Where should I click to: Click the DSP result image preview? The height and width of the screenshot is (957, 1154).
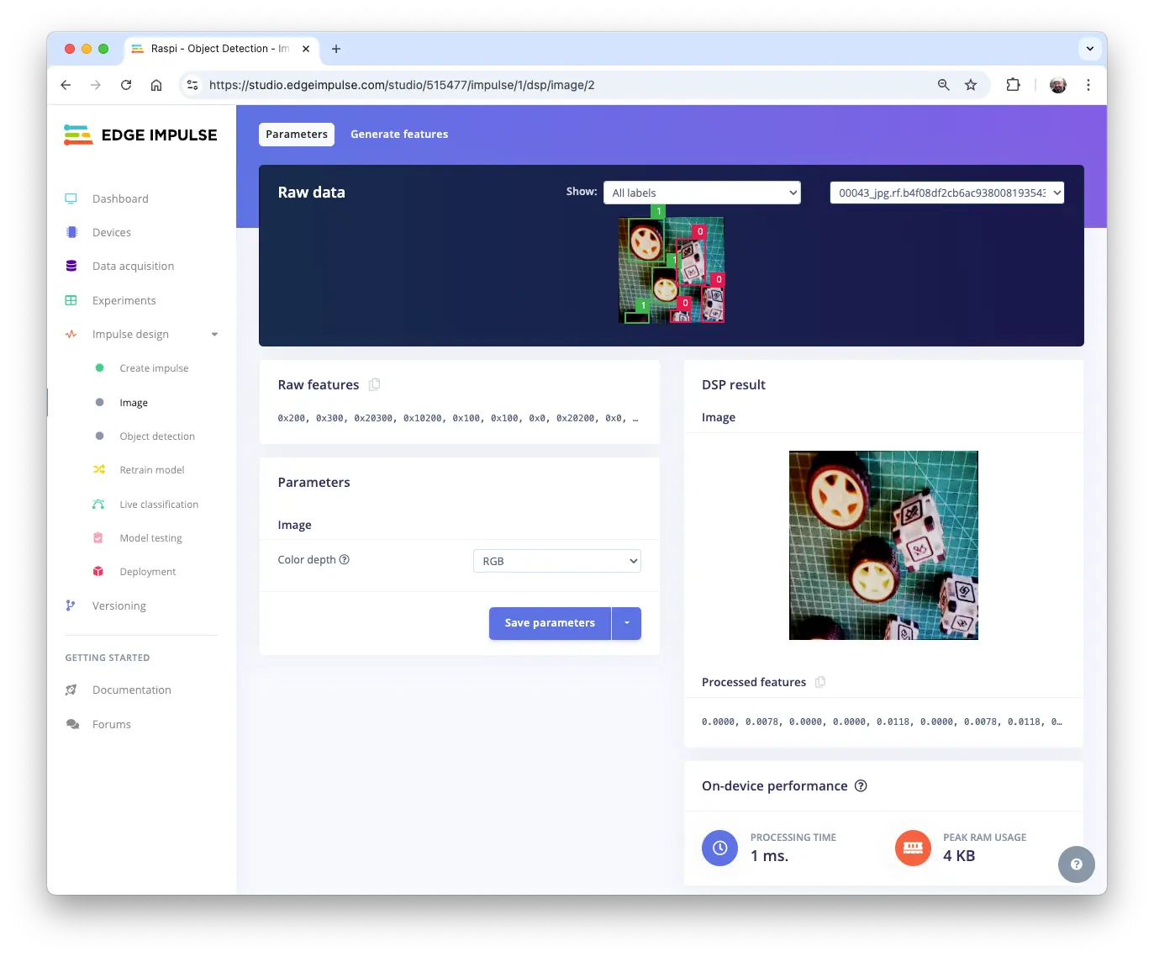point(883,545)
